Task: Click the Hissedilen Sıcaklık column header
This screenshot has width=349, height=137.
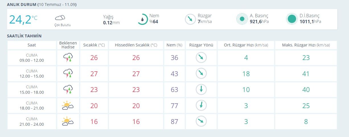Action: 136,45
